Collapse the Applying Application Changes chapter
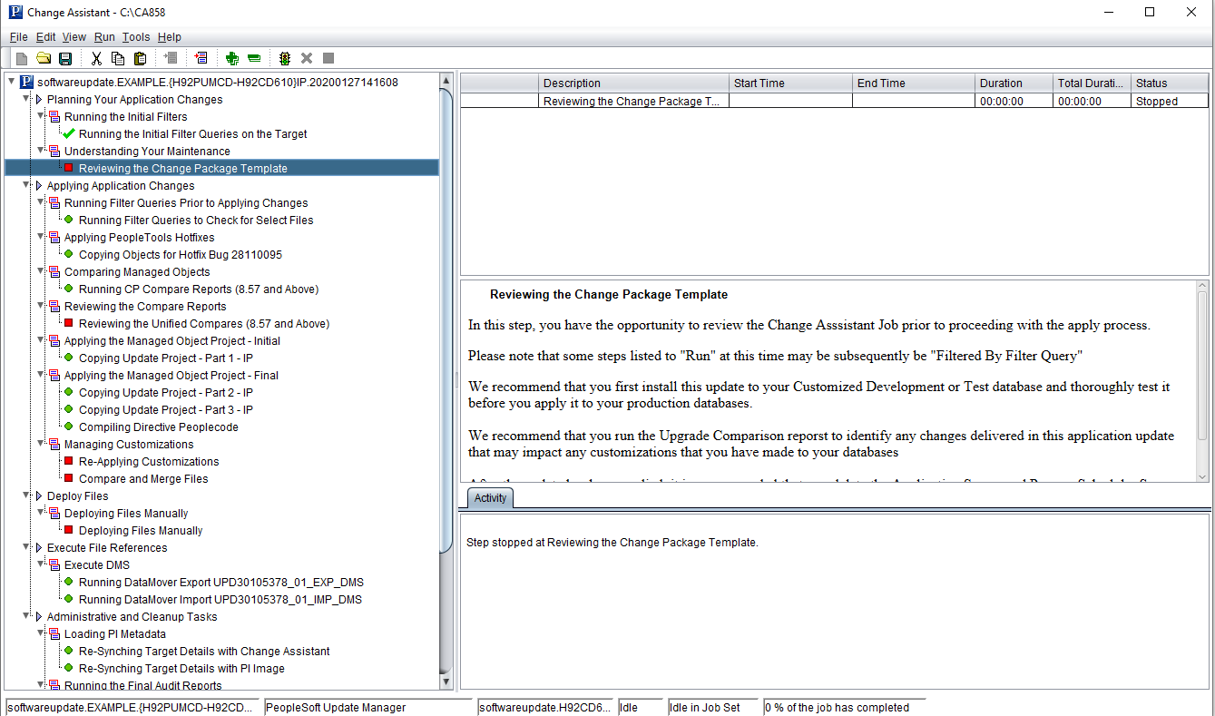Viewport: 1215px width, 716px height. 25,186
